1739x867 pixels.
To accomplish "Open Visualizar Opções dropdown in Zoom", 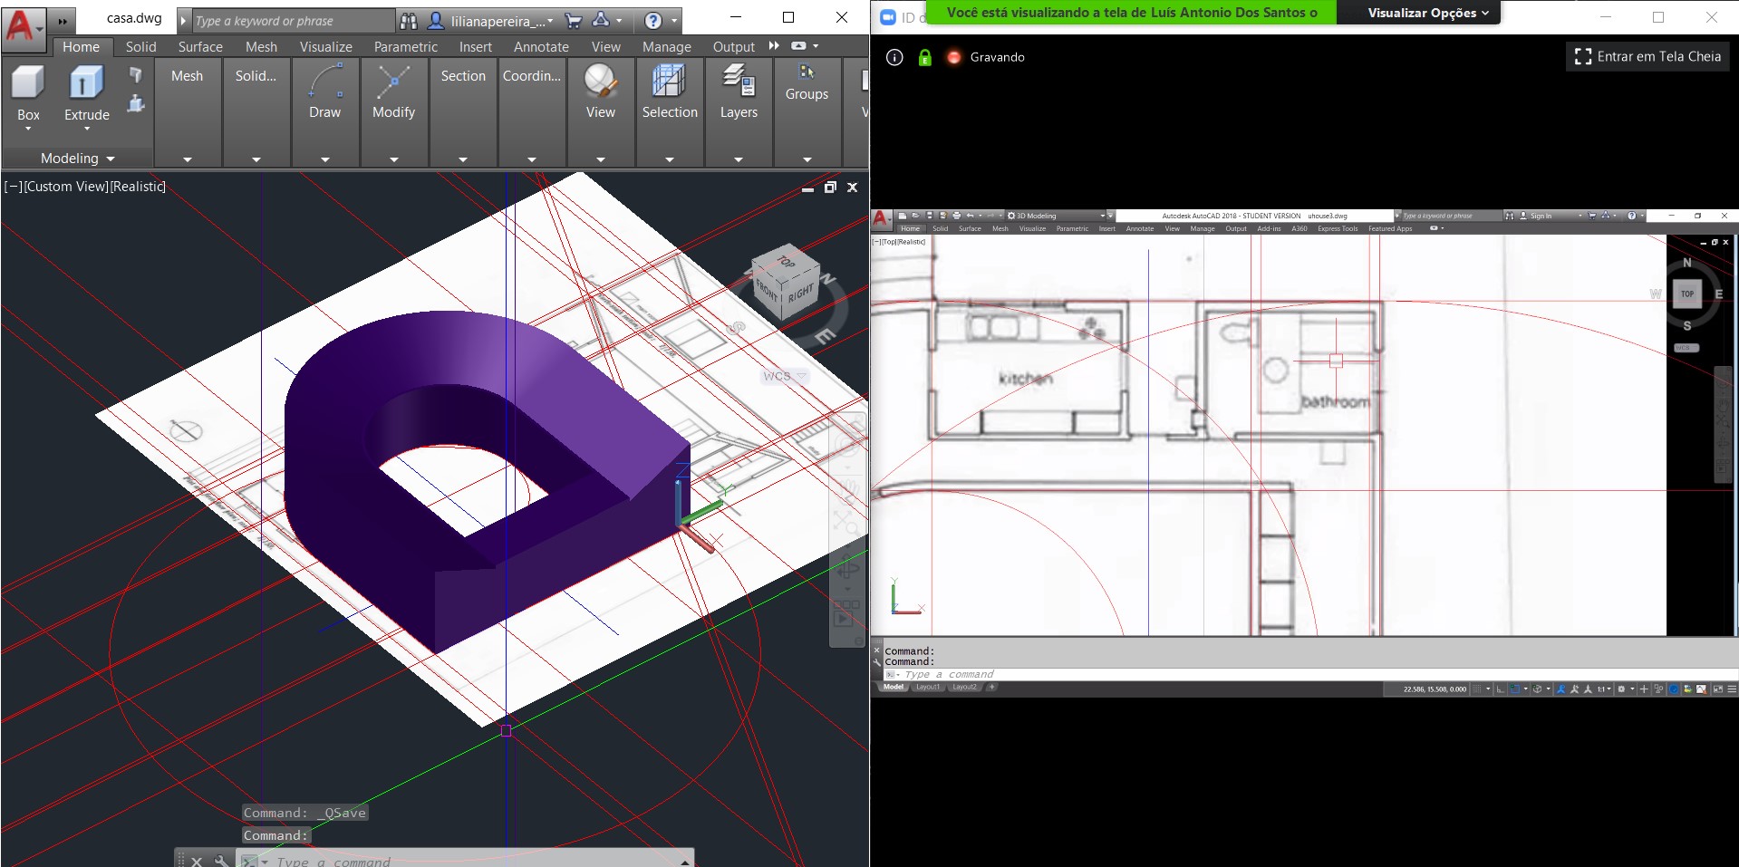I will pyautogui.click(x=1427, y=13).
